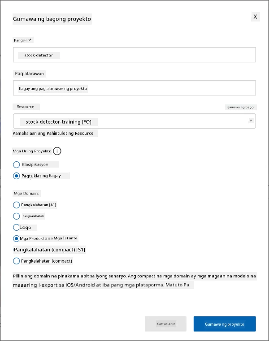Focus the Pangalan field containing stock-detector
Viewport: 269px width, 341px height.
point(134,55)
